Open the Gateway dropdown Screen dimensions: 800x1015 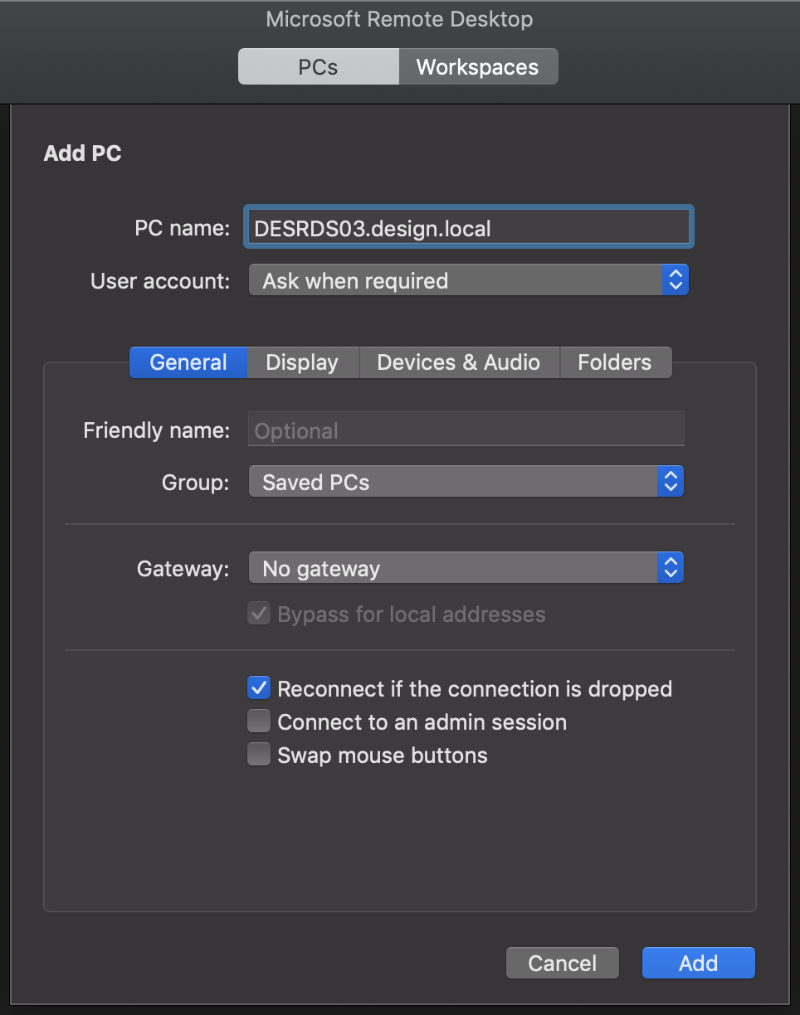coord(466,568)
